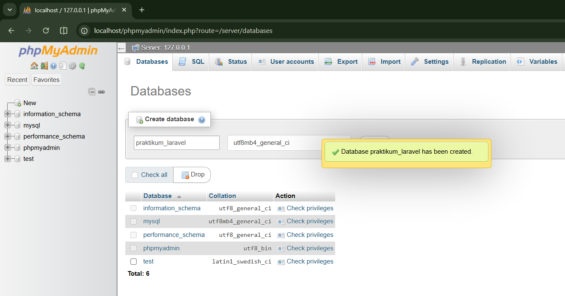
Task: Tick checkbox for test database row
Action: (x=133, y=261)
